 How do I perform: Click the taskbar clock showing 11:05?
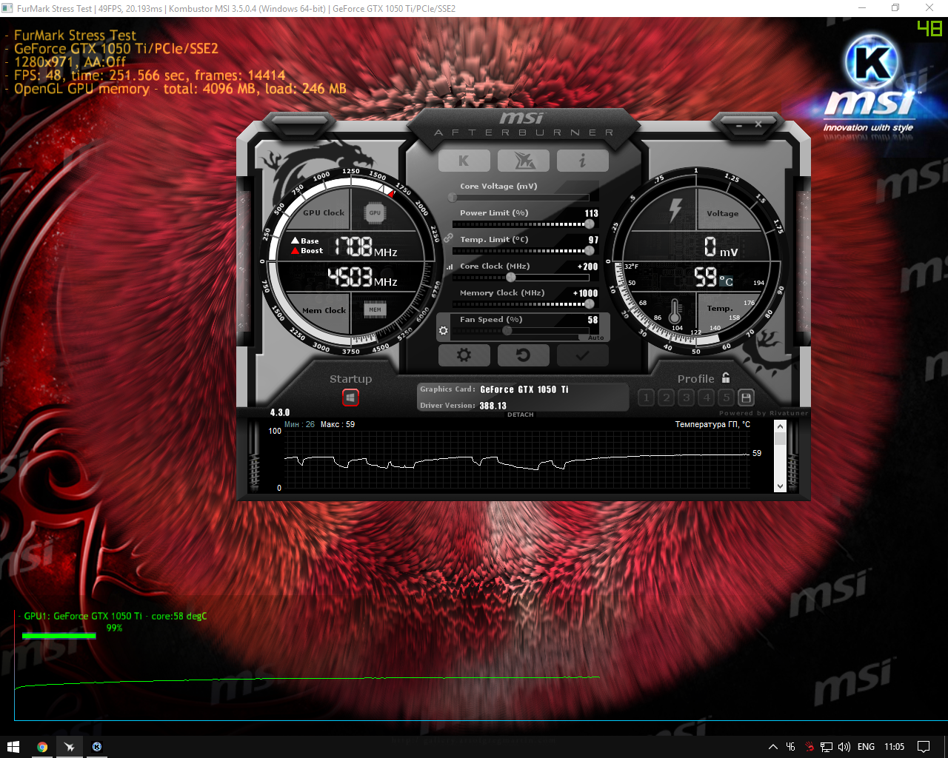895,747
